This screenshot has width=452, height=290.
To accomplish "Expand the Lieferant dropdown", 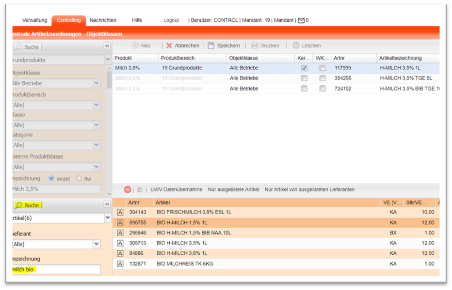I will point(97,244).
